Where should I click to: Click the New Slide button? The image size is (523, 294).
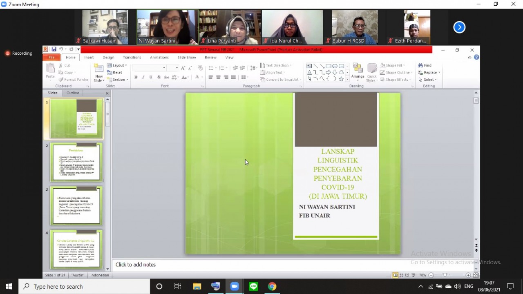(x=99, y=73)
